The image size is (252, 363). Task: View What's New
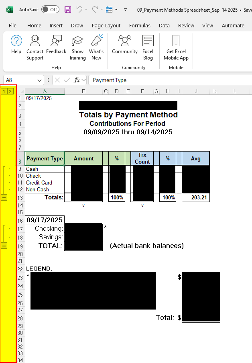[x=96, y=48]
